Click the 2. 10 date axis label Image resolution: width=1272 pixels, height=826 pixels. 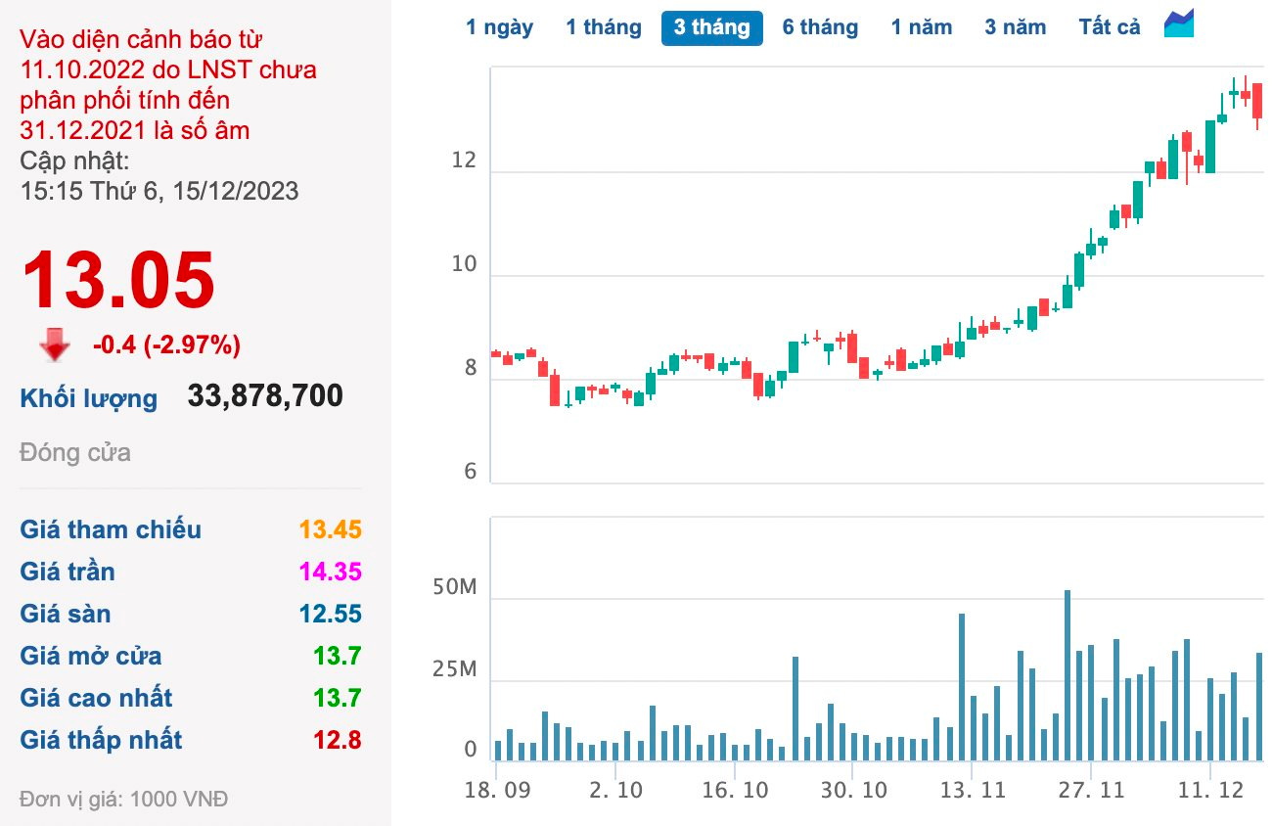(617, 791)
